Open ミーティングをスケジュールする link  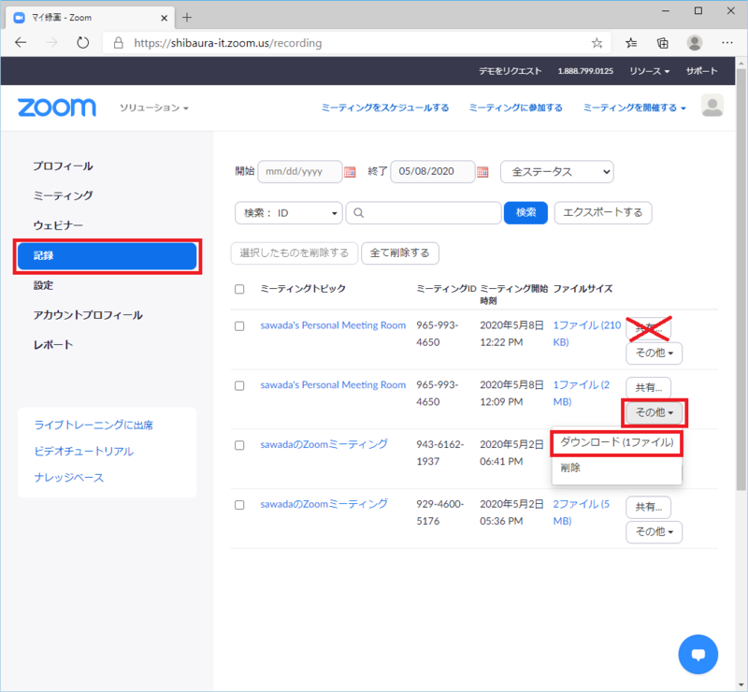tap(385, 108)
